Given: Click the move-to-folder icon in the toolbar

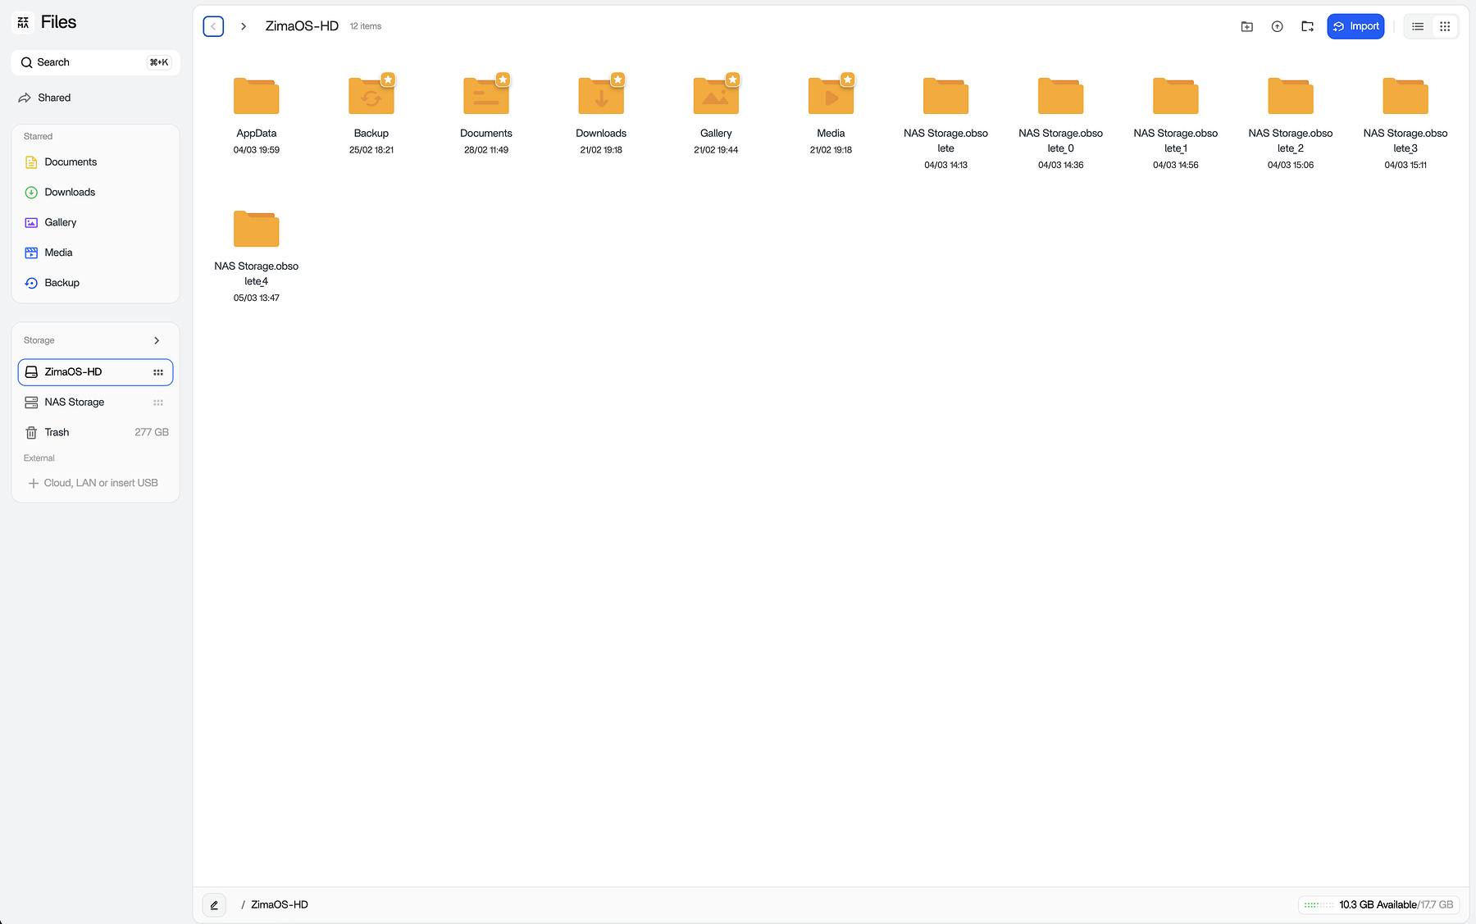Looking at the screenshot, I should [1307, 25].
